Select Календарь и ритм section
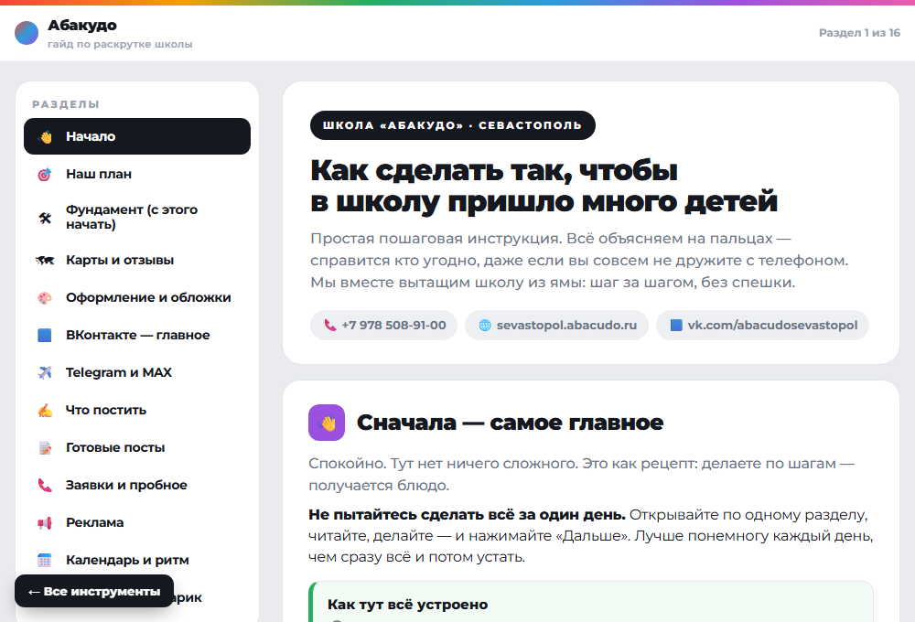The image size is (915, 622). point(137,560)
